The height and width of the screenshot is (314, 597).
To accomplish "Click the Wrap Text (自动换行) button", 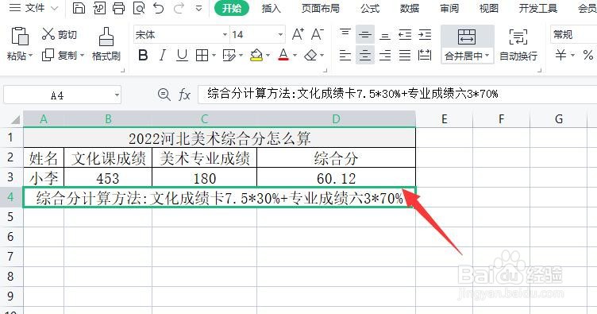I will pos(518,45).
